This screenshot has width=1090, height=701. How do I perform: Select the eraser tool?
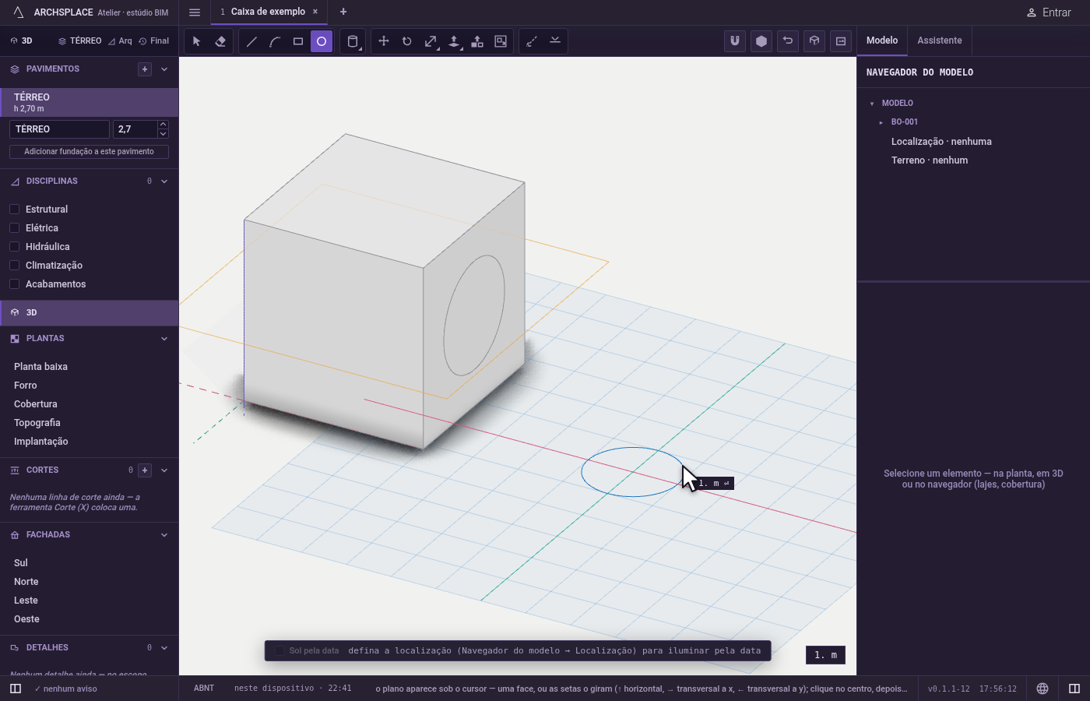[220, 41]
